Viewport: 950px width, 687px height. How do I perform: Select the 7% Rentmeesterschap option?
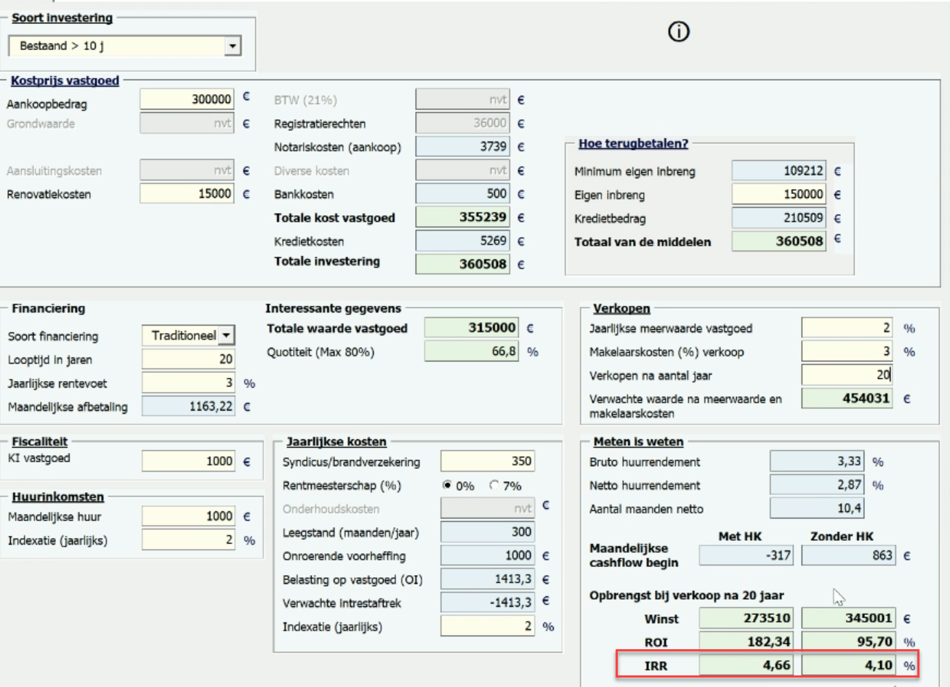pyautogui.click(x=494, y=485)
